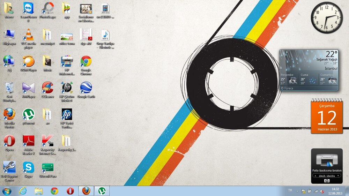Show hidden system tray icons
349x196 pixels.
[x=297, y=191]
